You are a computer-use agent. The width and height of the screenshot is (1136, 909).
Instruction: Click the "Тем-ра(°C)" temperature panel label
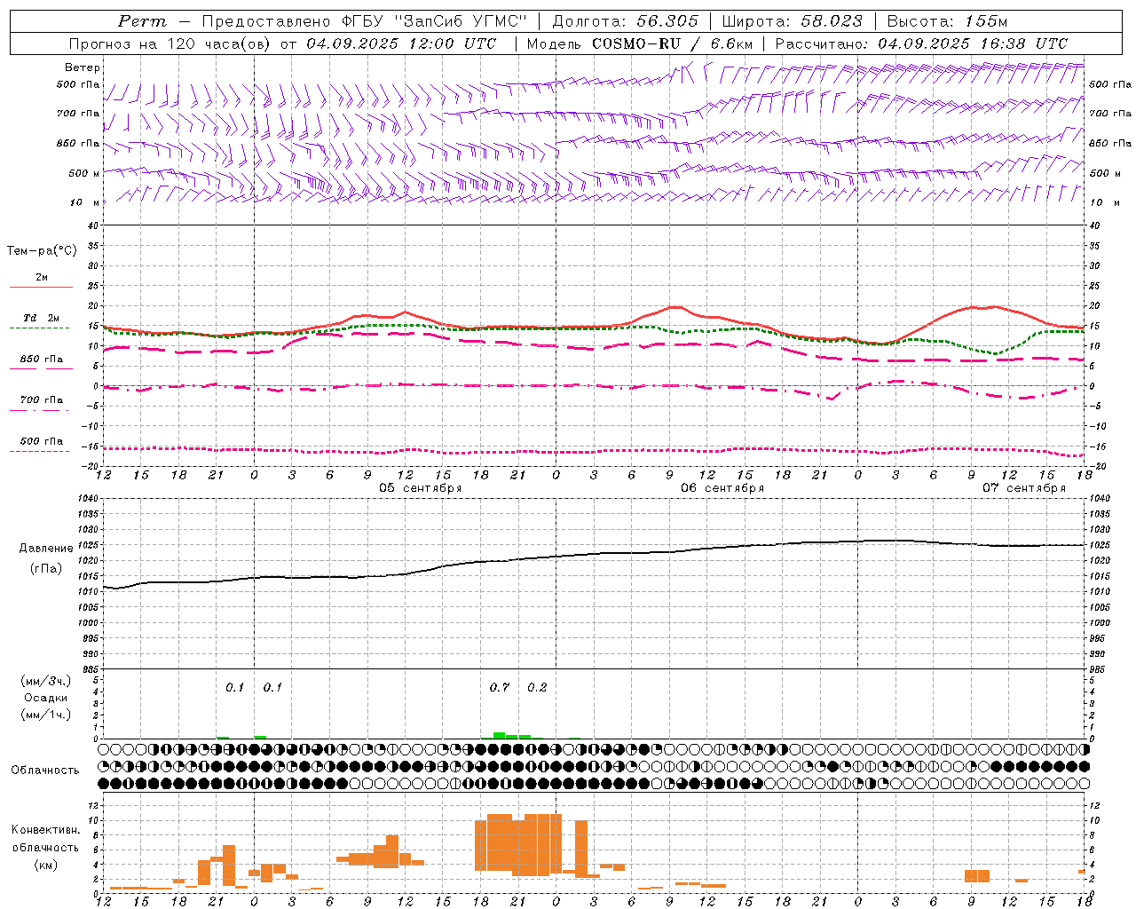pyautogui.click(x=42, y=251)
